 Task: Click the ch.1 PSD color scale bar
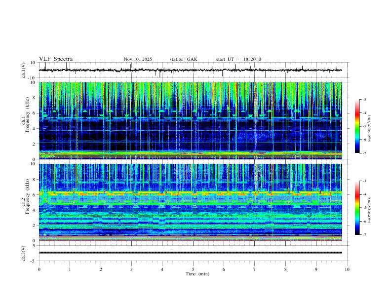click(357, 126)
